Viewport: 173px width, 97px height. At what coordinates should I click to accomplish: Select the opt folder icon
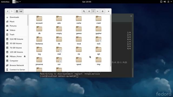pyautogui.click(x=98, y=50)
